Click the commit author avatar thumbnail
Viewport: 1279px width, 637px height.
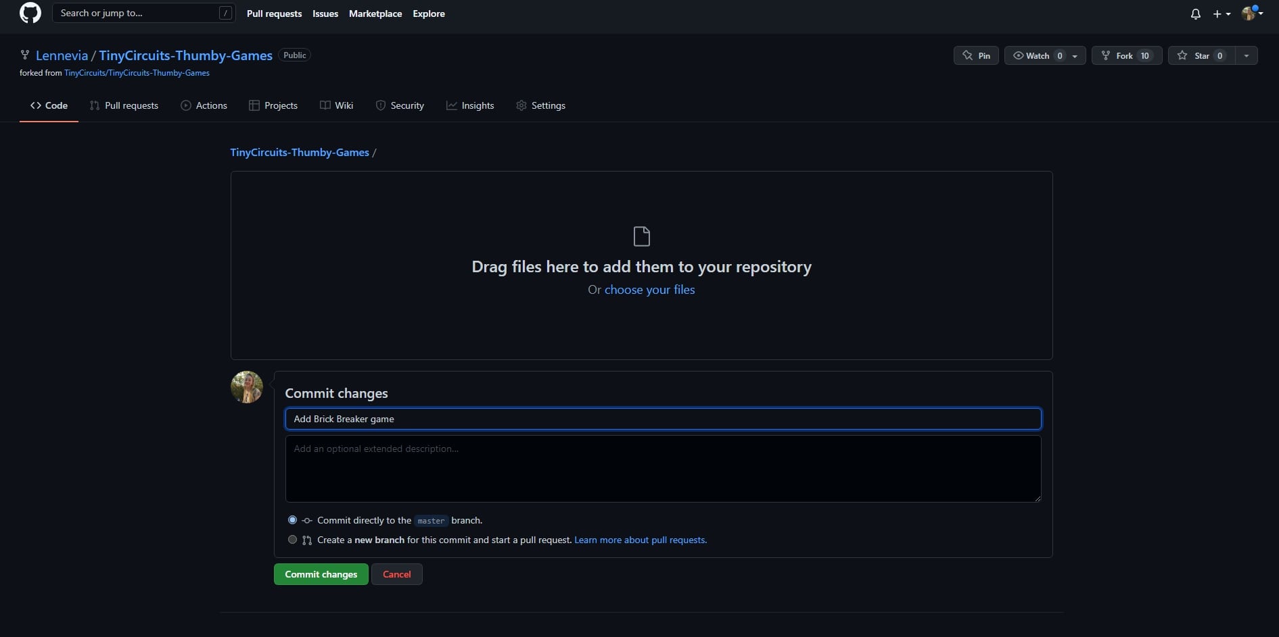(x=247, y=387)
